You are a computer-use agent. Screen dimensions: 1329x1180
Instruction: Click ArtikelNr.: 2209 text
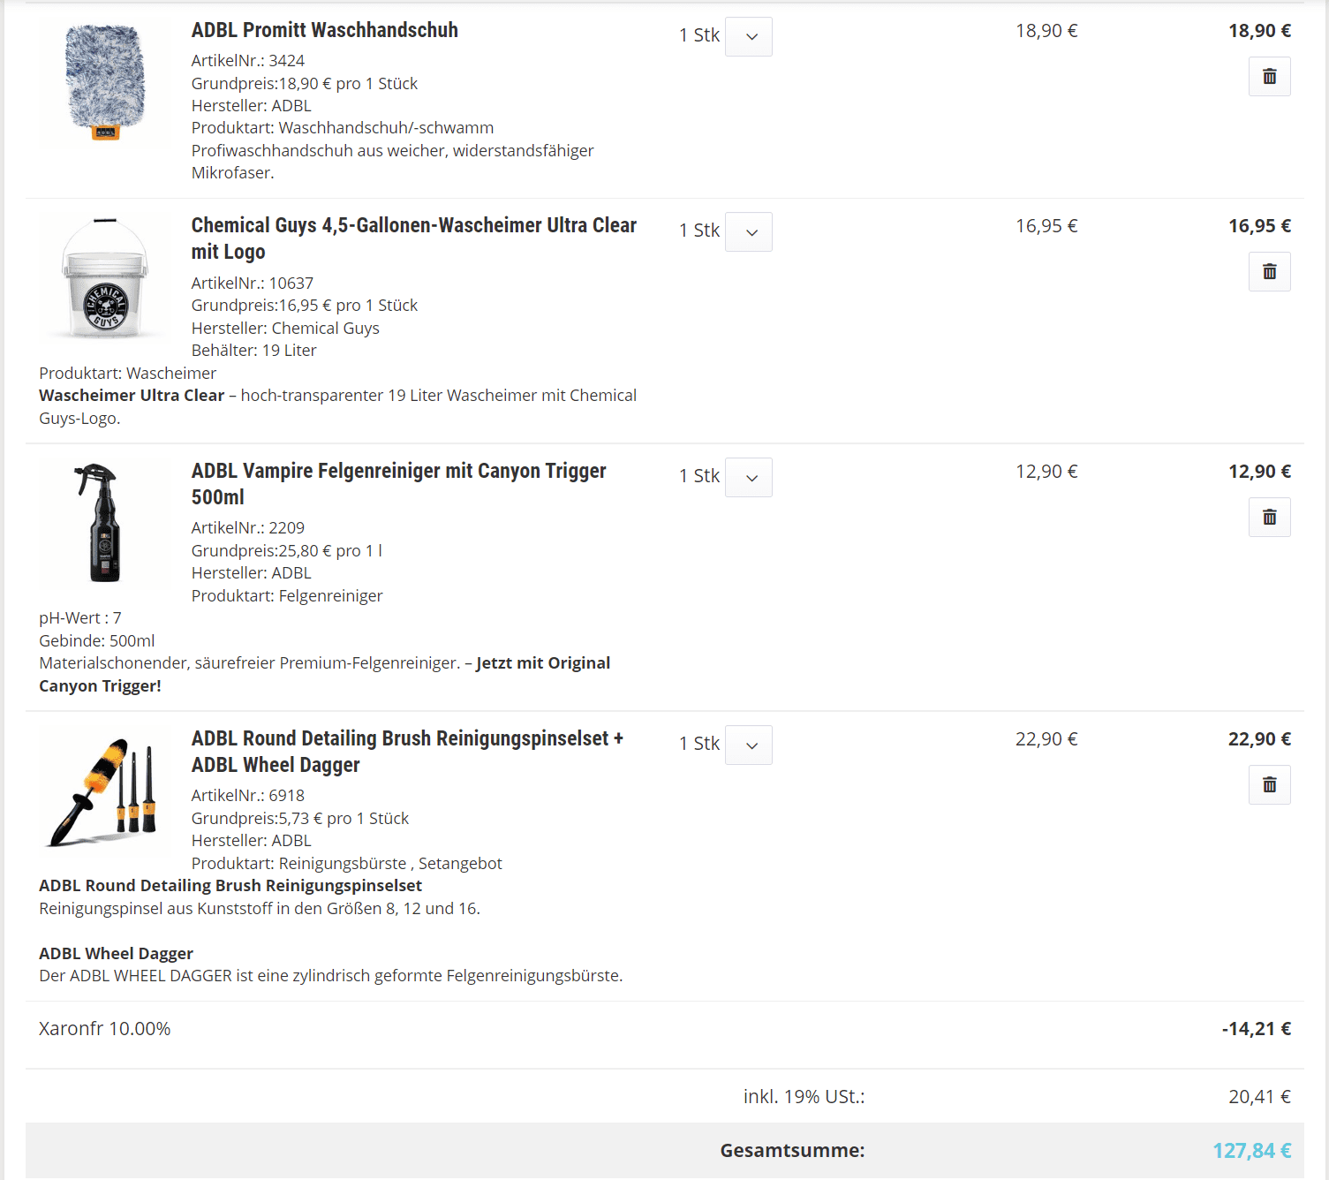248,528
